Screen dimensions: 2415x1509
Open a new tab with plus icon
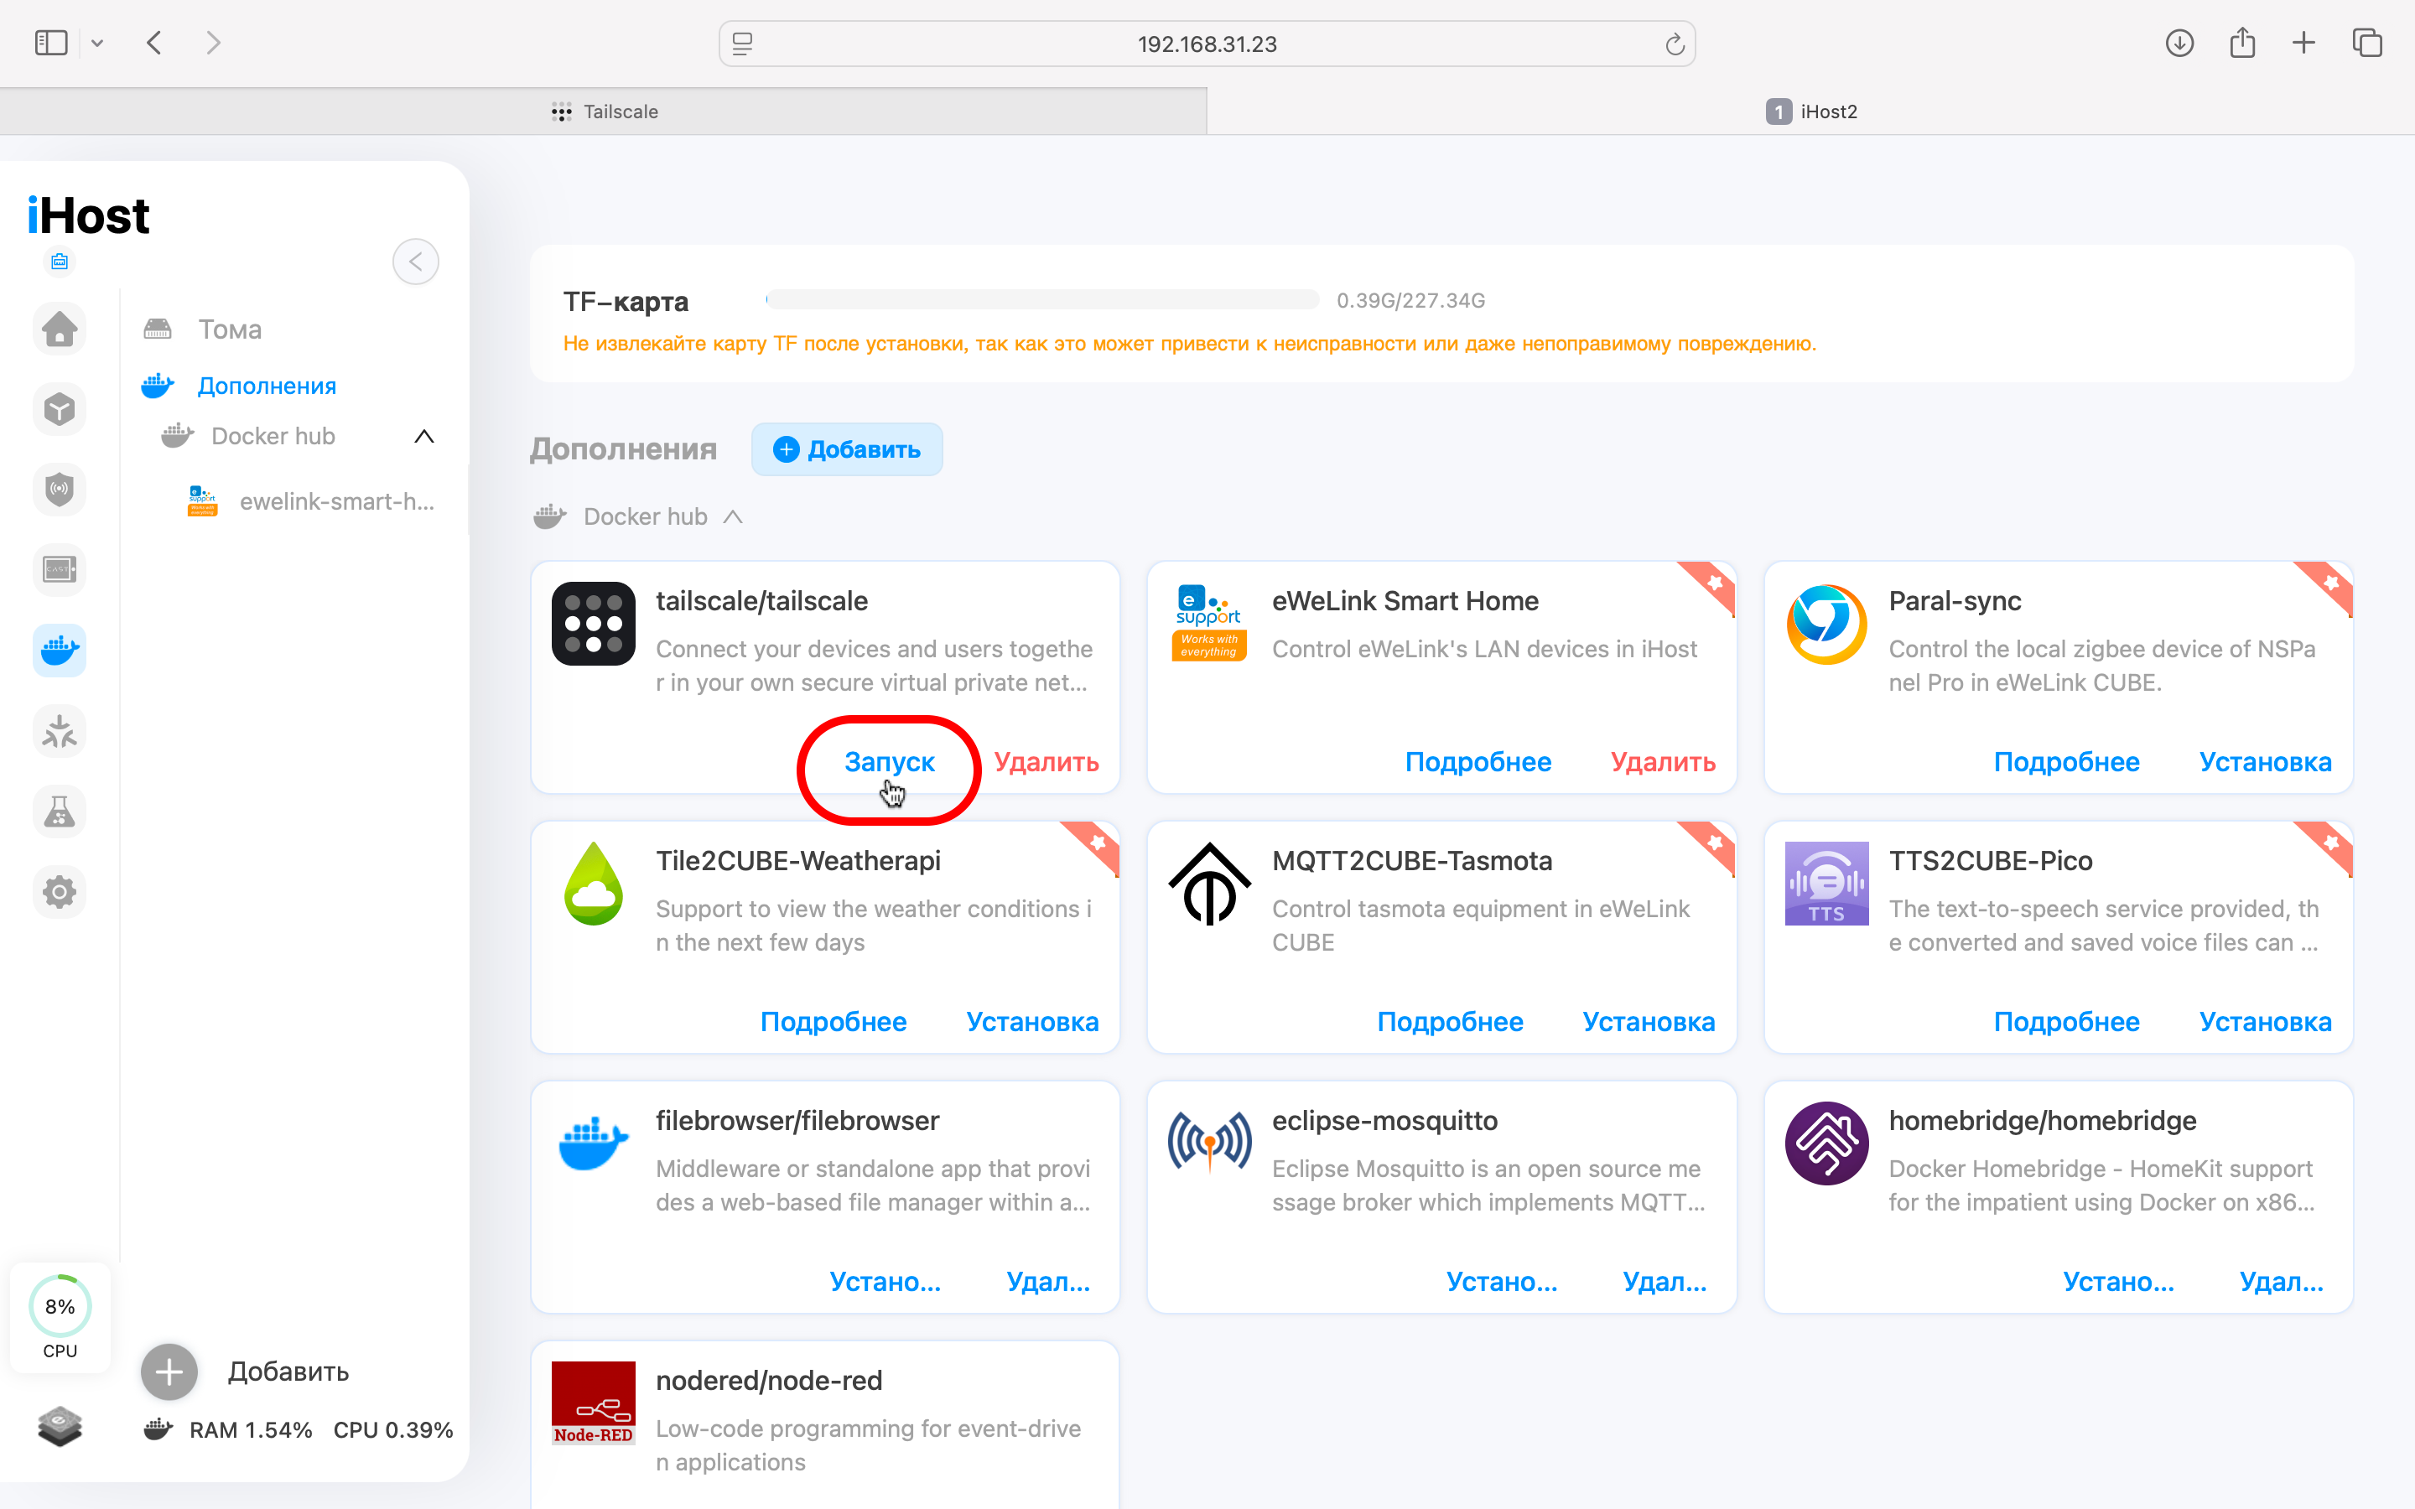(x=2303, y=43)
